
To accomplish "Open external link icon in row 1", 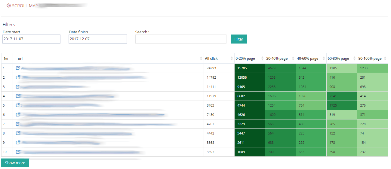I will pyautogui.click(x=18, y=68).
